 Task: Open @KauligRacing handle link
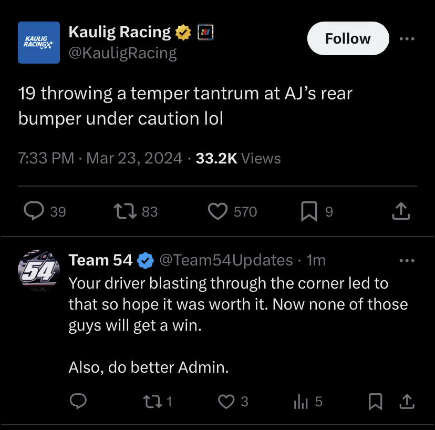122,53
